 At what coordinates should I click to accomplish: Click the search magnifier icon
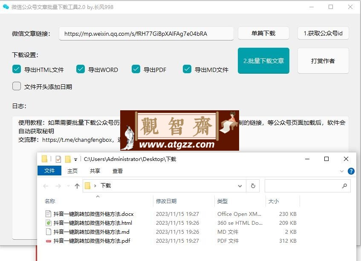pos(344,186)
